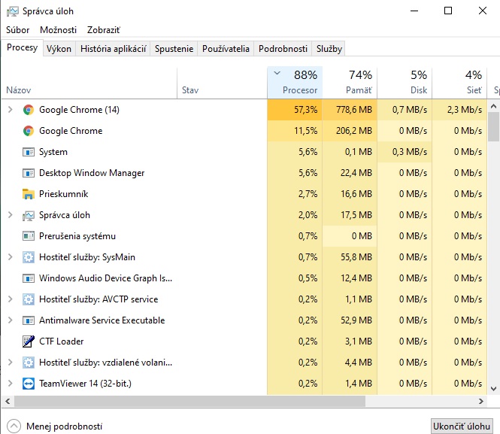Screen dimensions: 500x434
Task: Click the horizontal scrollbar right arrow
Action: coord(481,401)
